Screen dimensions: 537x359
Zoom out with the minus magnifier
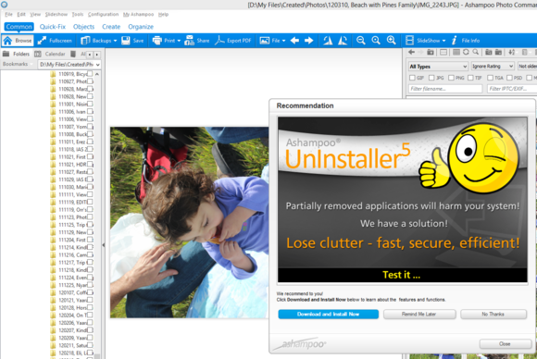point(361,41)
